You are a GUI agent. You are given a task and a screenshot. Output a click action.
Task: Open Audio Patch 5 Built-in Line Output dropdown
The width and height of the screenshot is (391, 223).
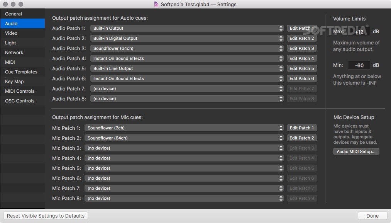187,68
